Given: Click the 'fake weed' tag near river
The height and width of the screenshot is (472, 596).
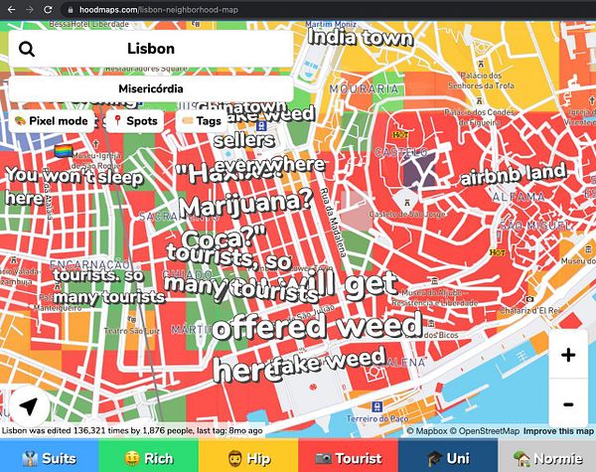Looking at the screenshot, I should point(329,362).
